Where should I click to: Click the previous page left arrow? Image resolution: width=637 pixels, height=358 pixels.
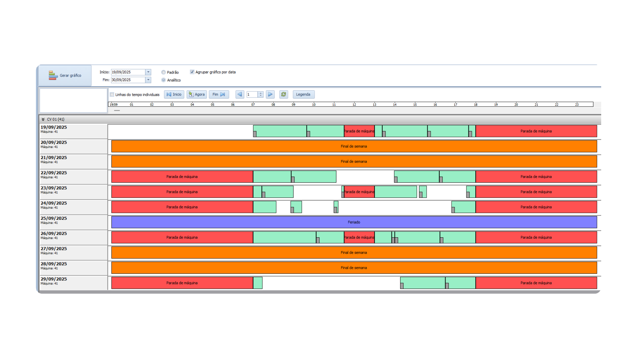point(240,94)
